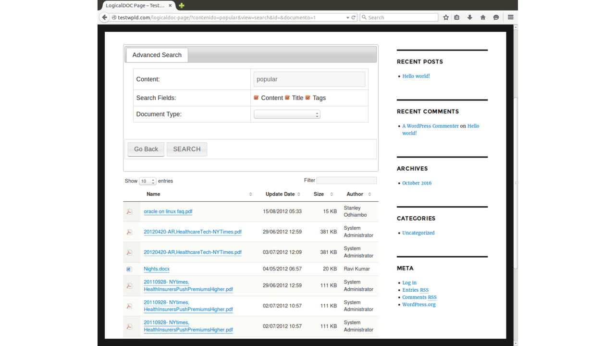
Task: Select the Advanced Search tab
Action: [157, 55]
